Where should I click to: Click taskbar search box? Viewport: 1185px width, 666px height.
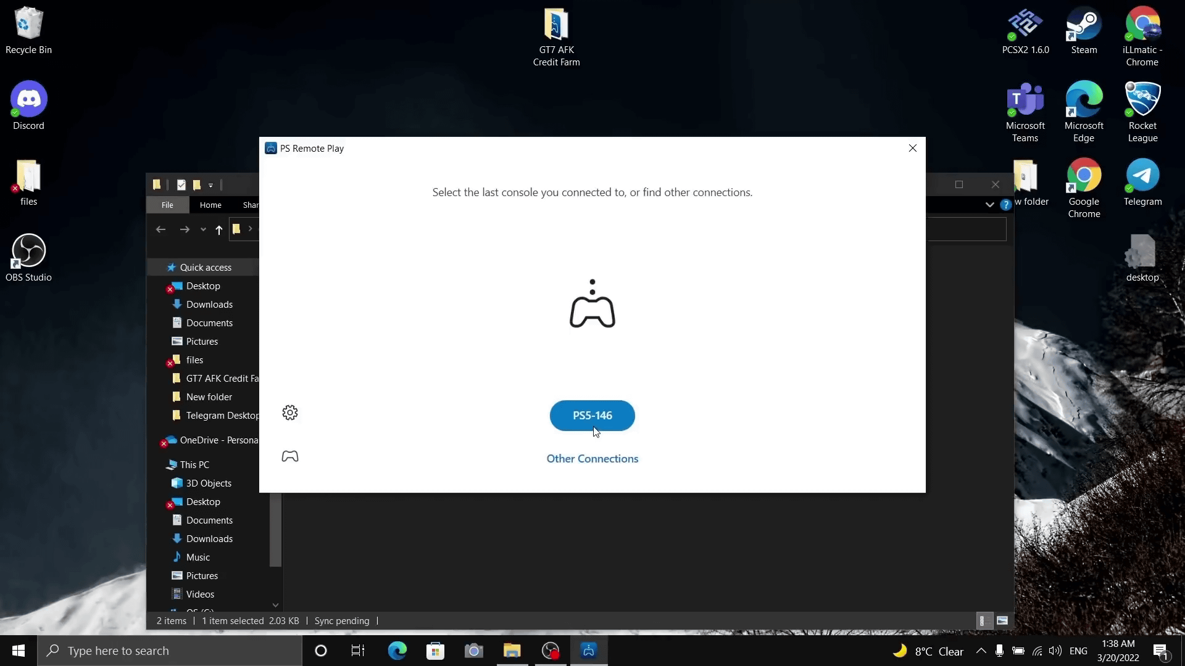[170, 651]
